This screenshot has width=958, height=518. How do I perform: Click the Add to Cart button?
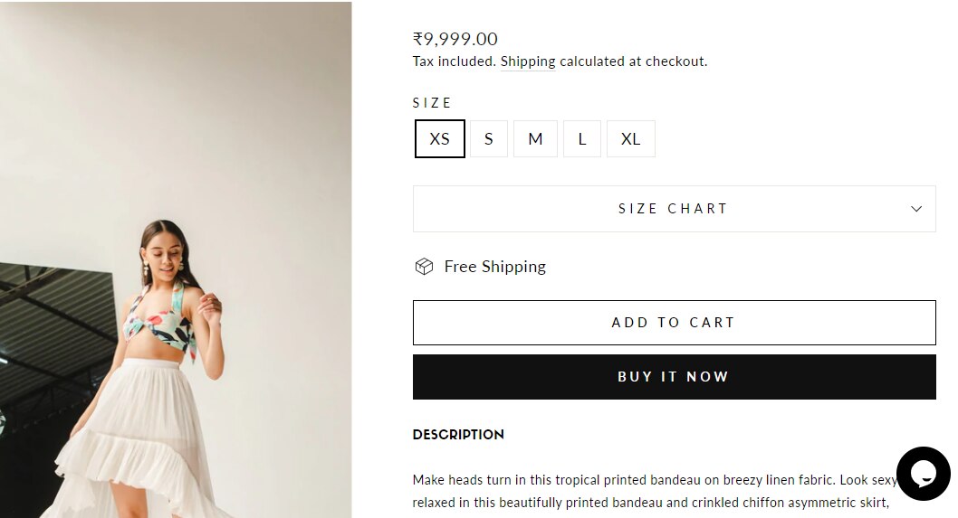click(674, 323)
